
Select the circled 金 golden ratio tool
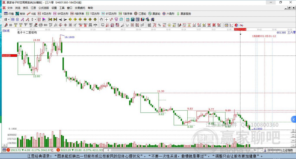tap(169, 25)
